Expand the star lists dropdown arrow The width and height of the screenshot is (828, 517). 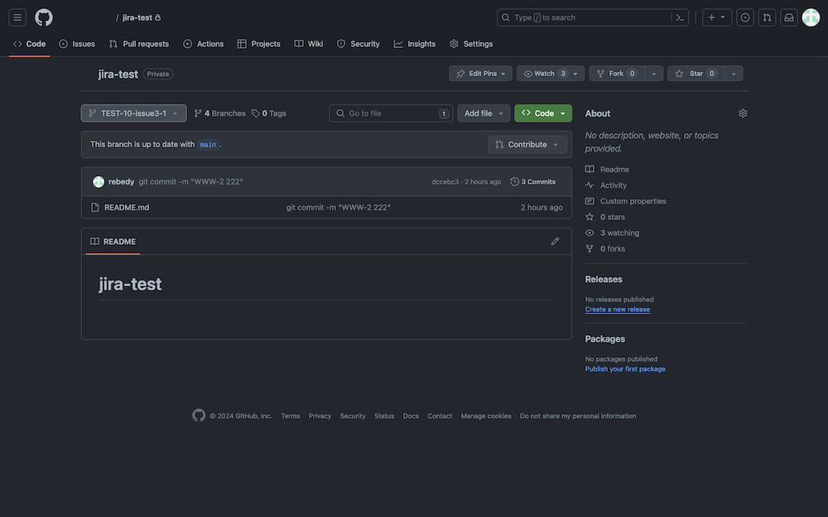(x=734, y=74)
